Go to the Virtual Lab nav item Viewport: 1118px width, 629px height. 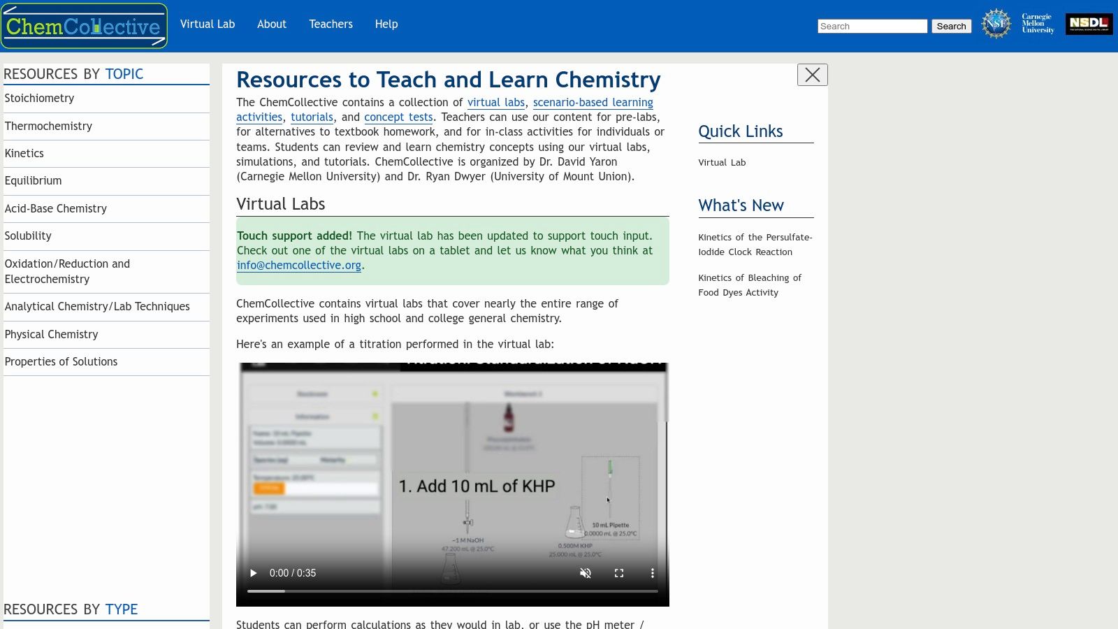coord(208,24)
